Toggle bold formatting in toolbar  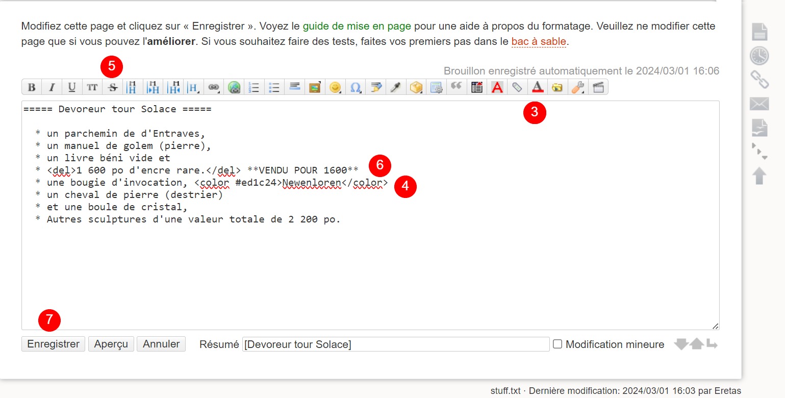click(x=32, y=87)
